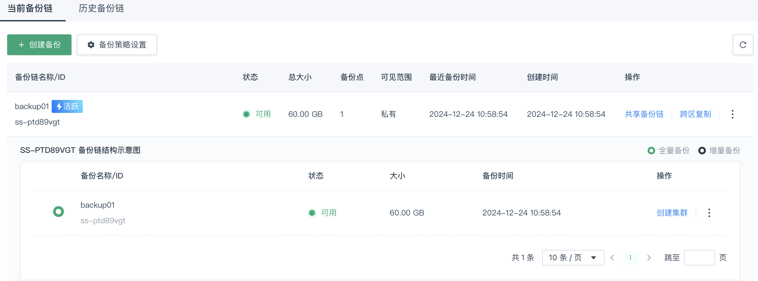The image size is (758, 281).
Task: Toggle the 全量备份 legend marker
Action: pos(651,151)
